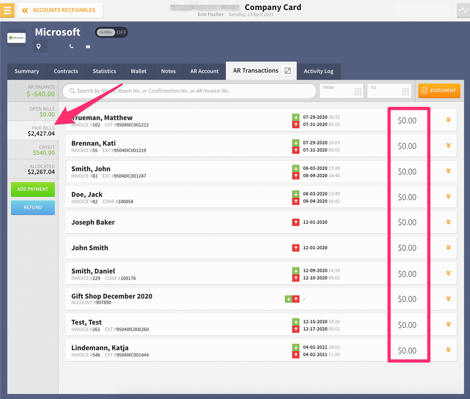This screenshot has height=399, width=470.
Task: Expand the Lindemann, Katja transaction row
Action: coord(449,350)
